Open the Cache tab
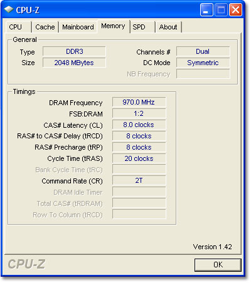 pos(45,27)
